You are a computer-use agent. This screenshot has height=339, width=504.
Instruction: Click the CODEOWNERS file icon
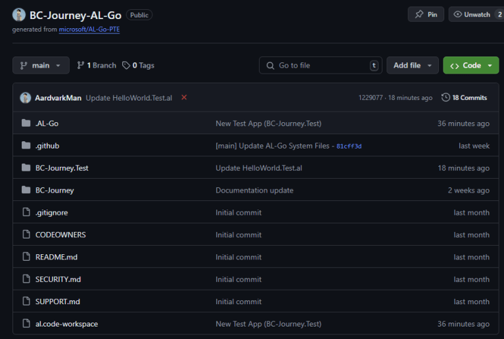coord(26,235)
